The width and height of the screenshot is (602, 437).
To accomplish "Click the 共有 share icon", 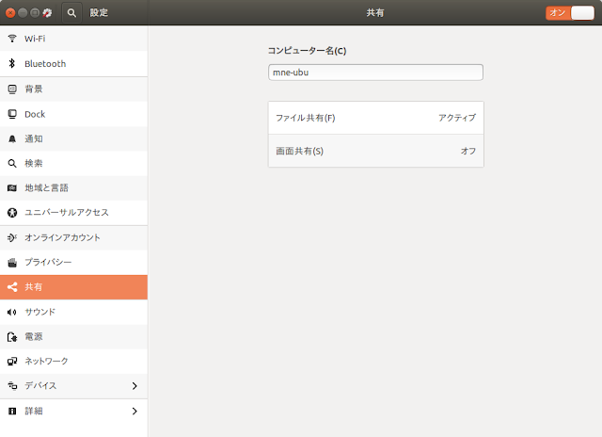I will (12, 287).
